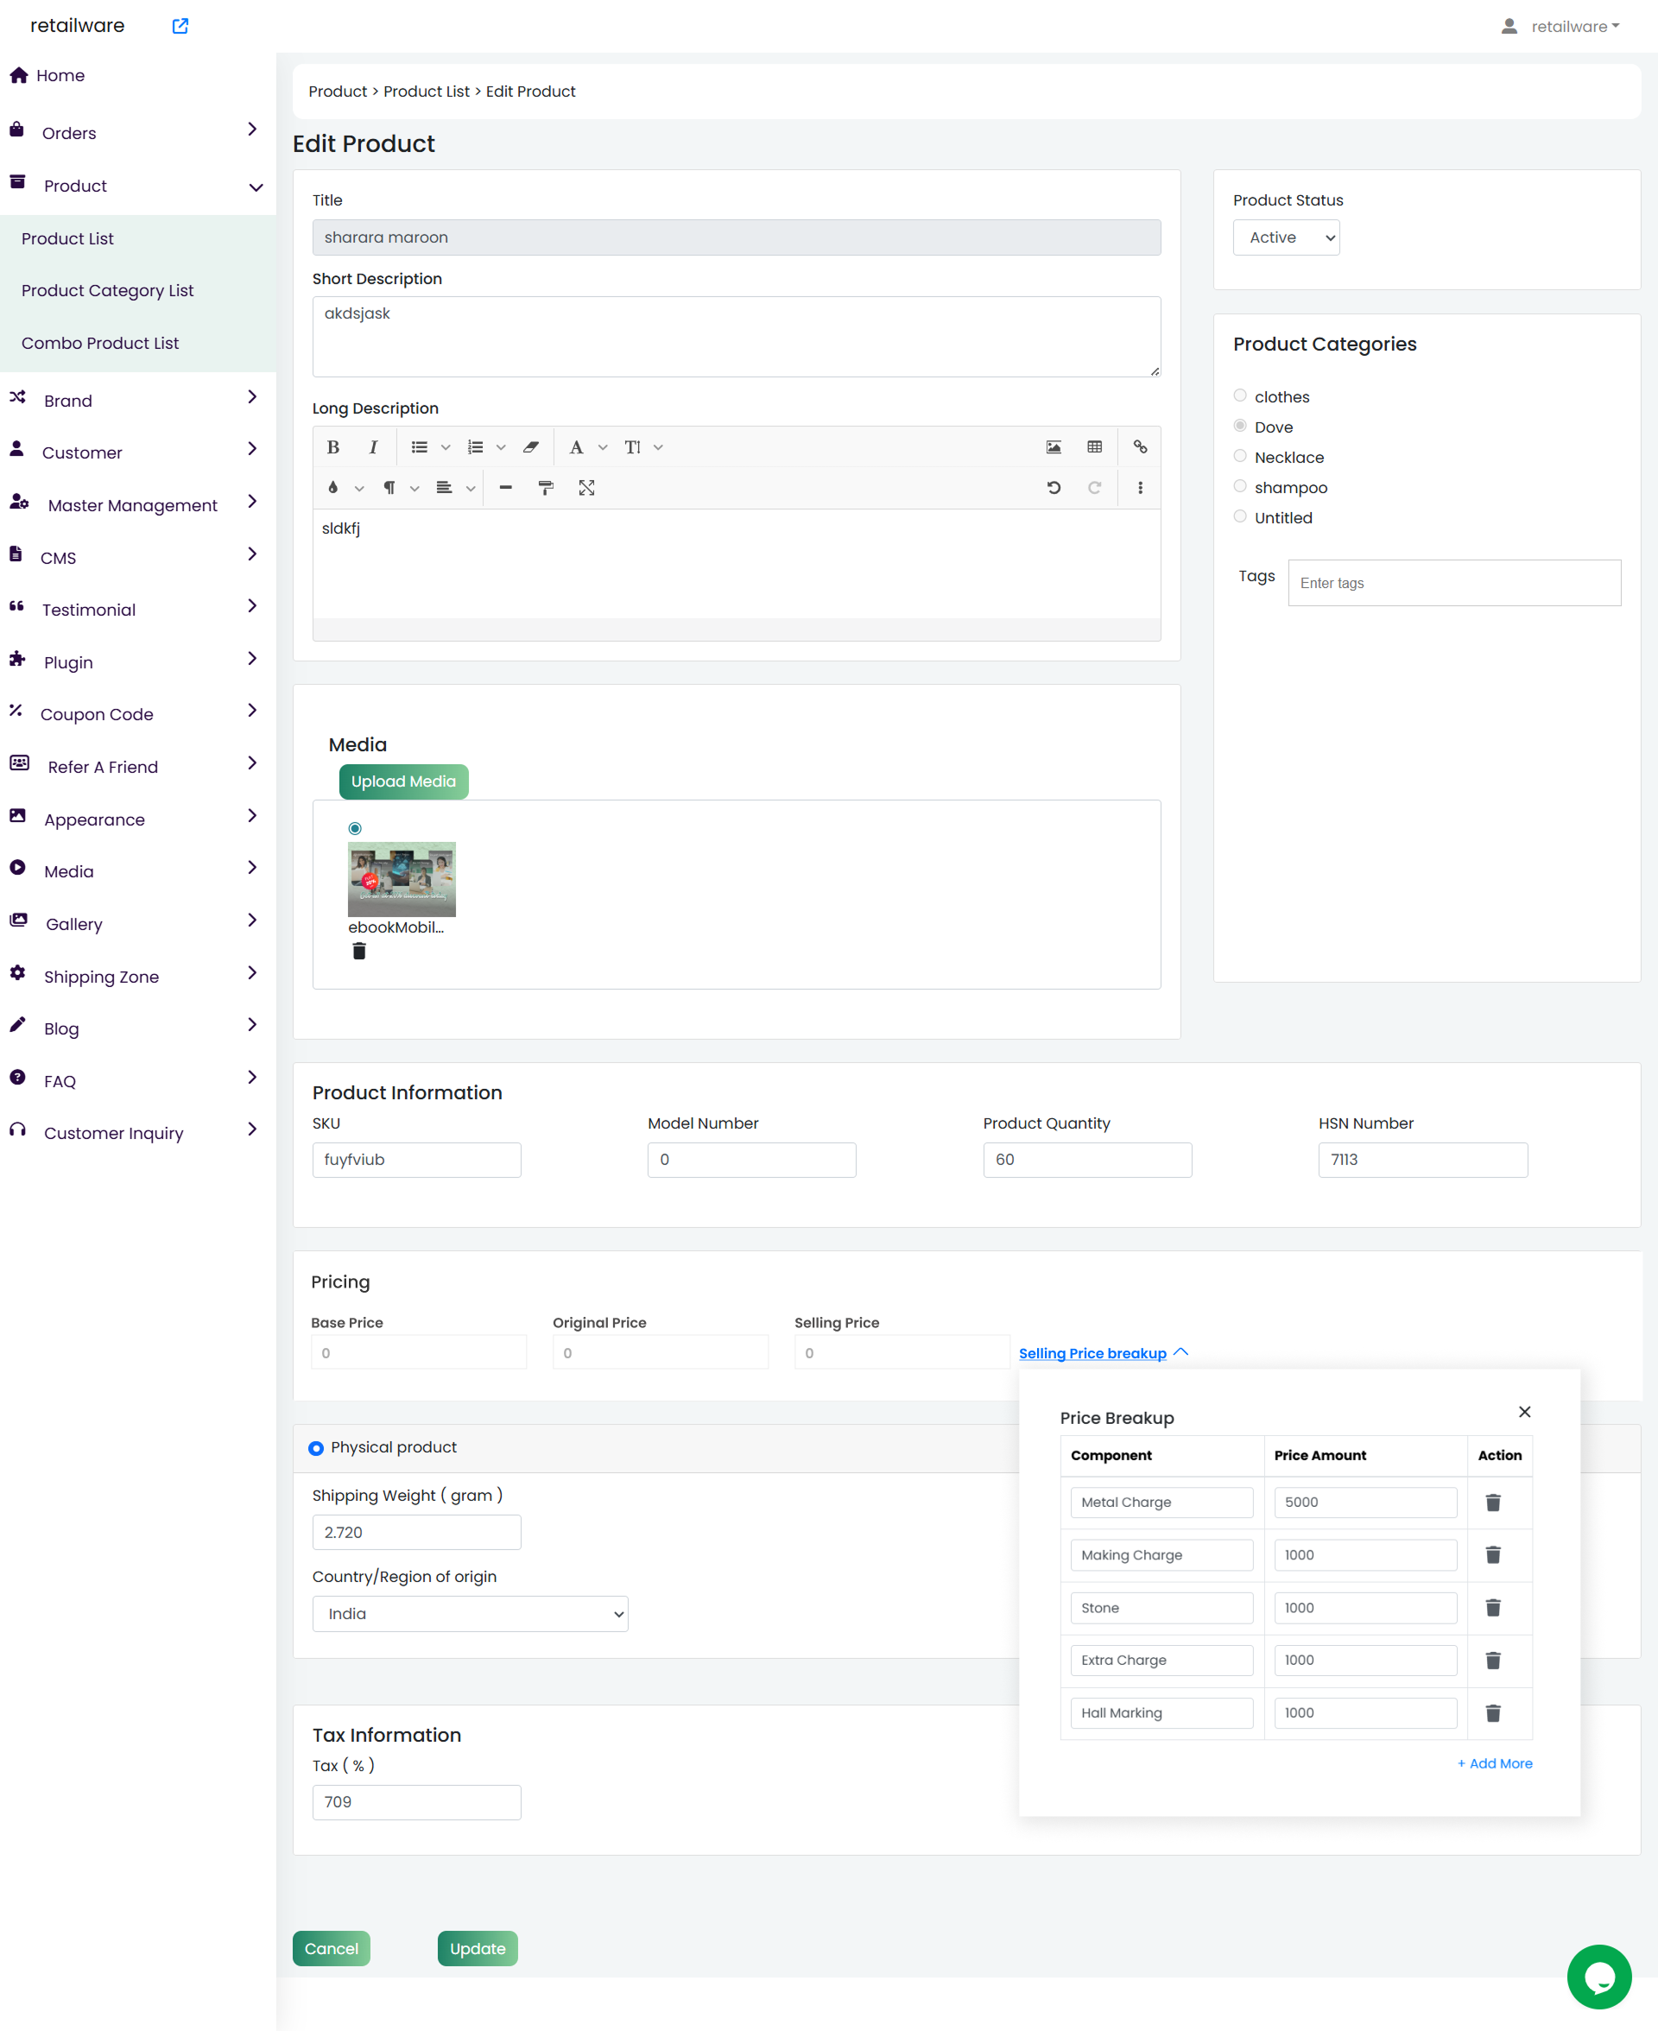Open the text alignment tool

444,488
